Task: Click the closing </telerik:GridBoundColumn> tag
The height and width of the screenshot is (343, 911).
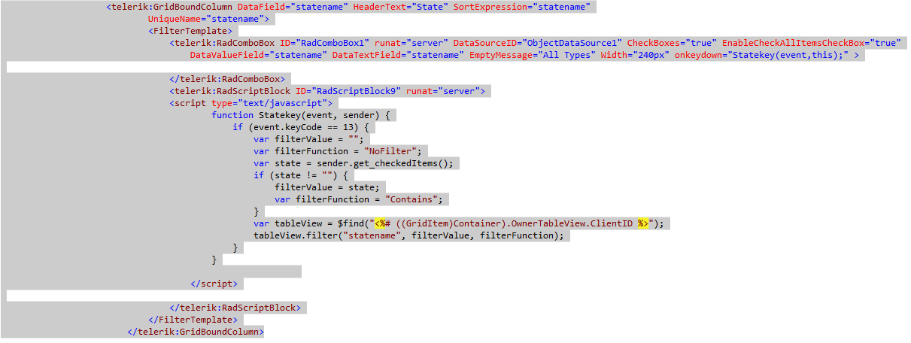Action: [196, 332]
